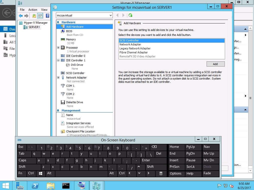
Task: Click the Add button
Action: point(216,64)
